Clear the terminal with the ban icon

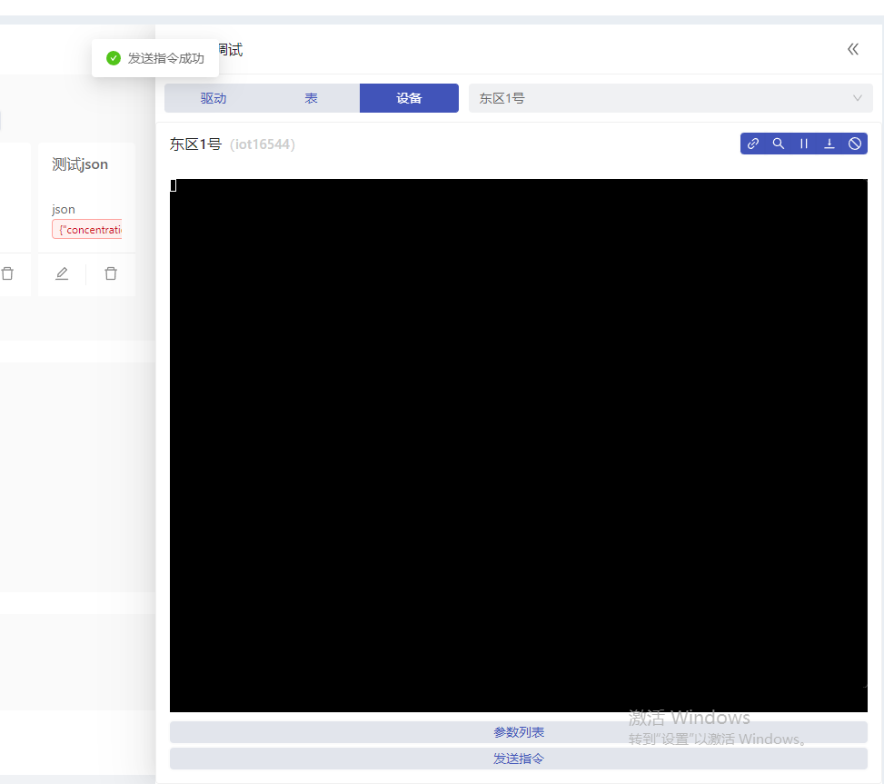(x=855, y=144)
